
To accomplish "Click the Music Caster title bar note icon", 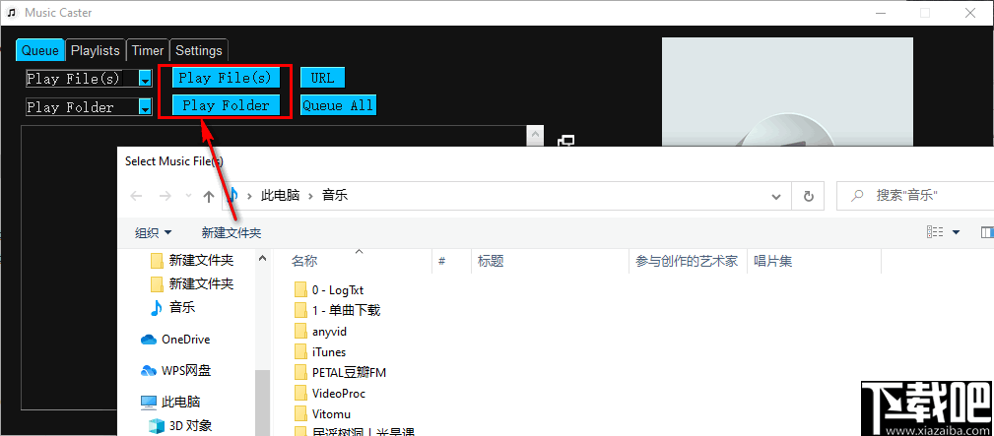I will click(12, 12).
